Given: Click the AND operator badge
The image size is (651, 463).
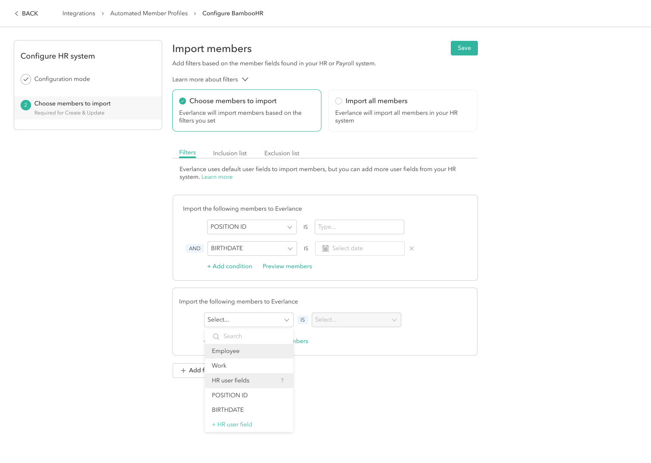Looking at the screenshot, I should click(x=195, y=248).
